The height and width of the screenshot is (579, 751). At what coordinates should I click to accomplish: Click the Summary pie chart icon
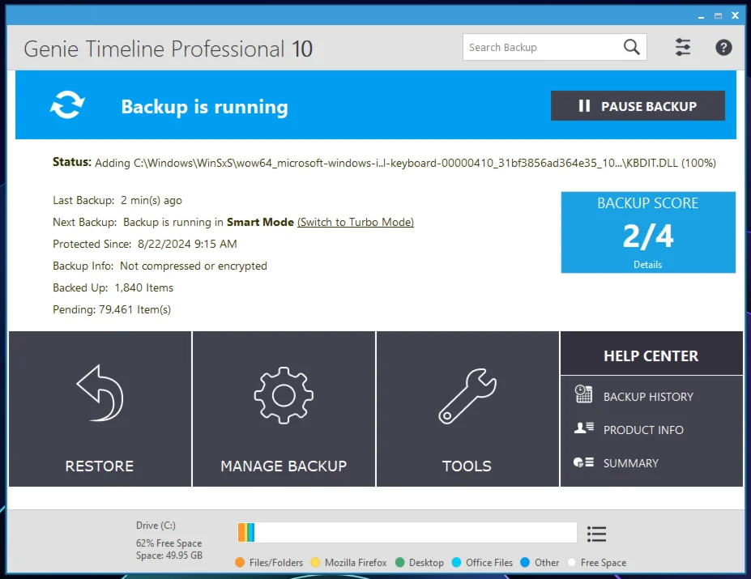[x=583, y=462]
